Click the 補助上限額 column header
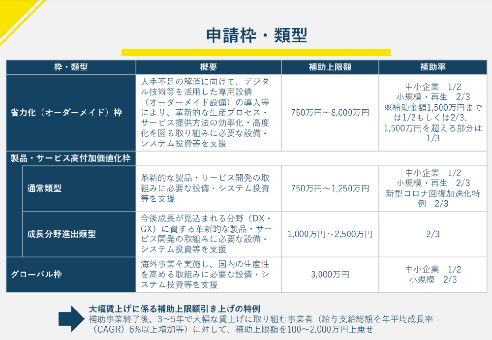The height and width of the screenshot is (340, 492). [330, 67]
